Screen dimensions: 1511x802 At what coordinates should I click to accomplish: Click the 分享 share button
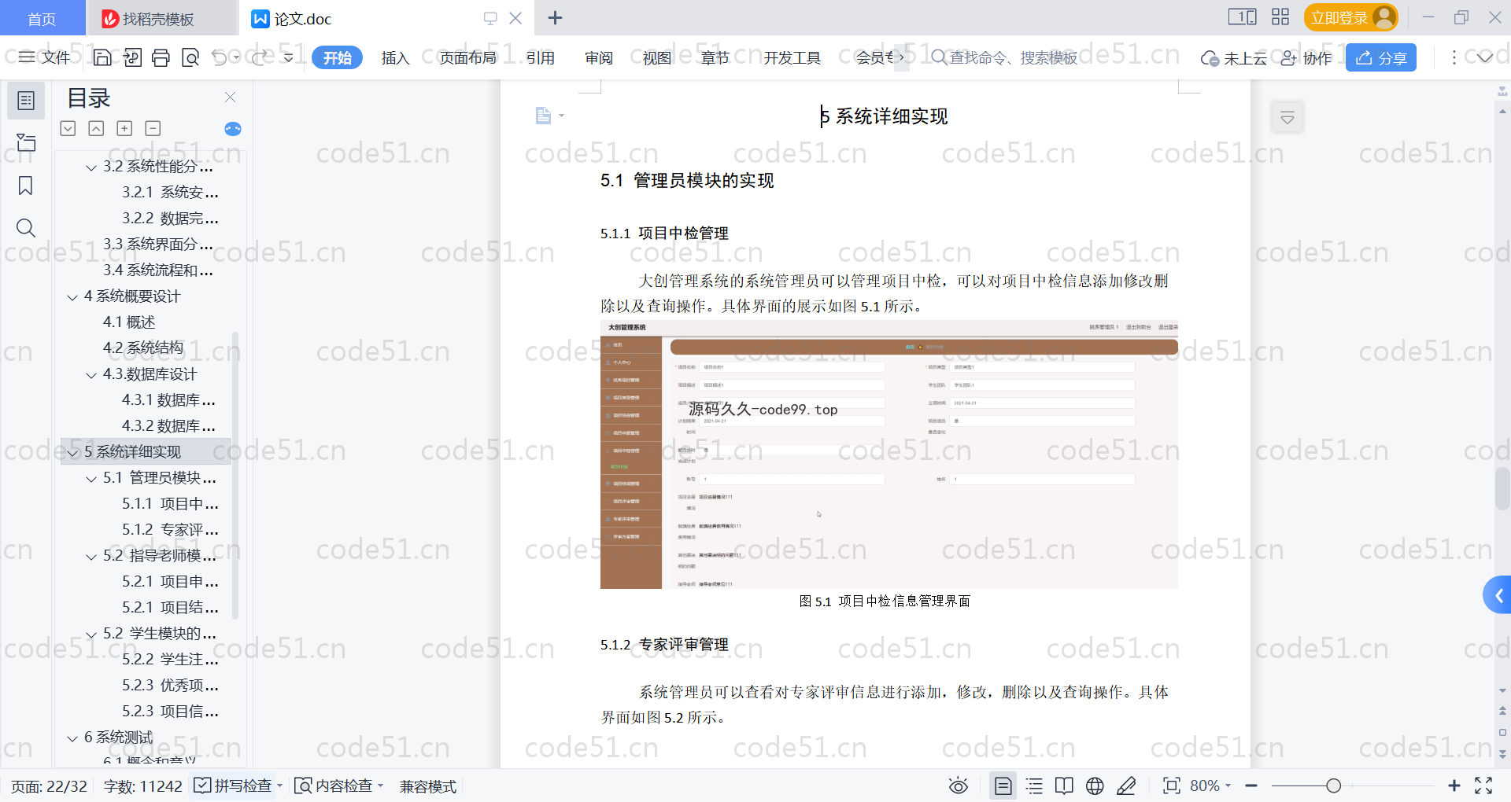click(1381, 57)
